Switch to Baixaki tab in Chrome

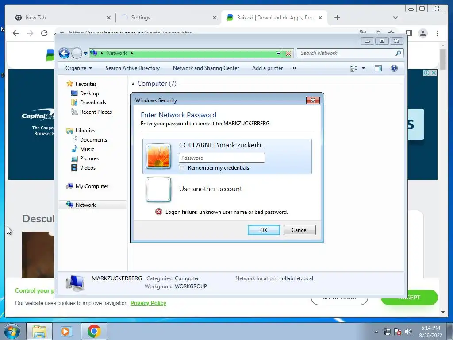(x=274, y=18)
